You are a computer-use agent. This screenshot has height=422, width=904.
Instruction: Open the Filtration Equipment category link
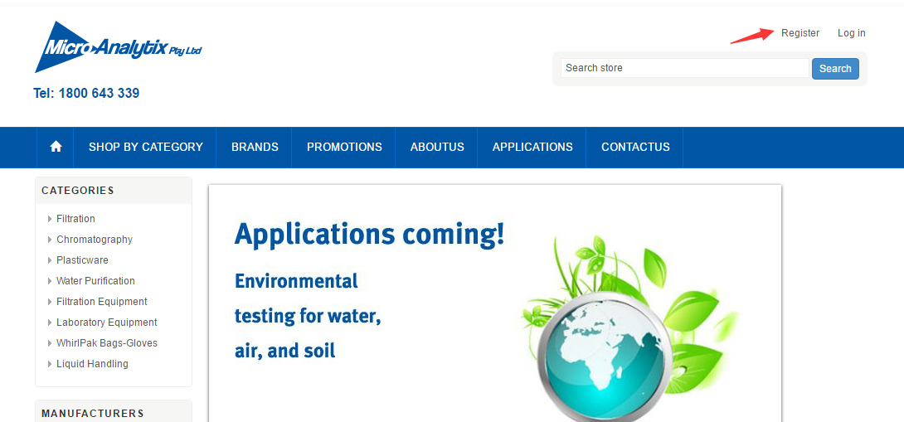click(x=101, y=302)
